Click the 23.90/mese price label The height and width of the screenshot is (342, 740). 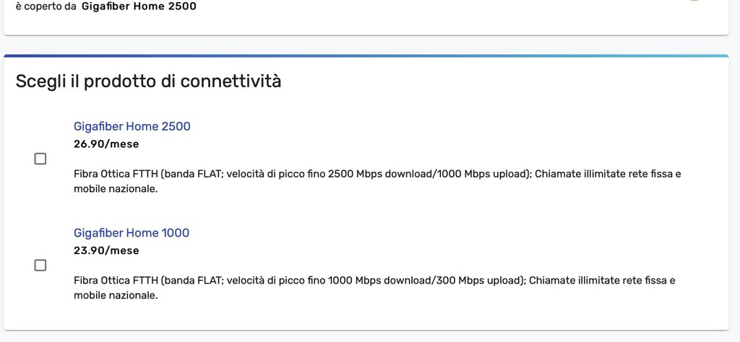point(106,251)
